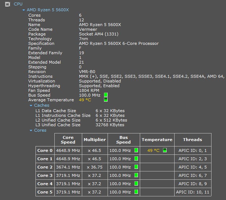Click green indicator beside Bus Speed 100.0 MHz
Screen dimensions: 226x200
pyautogui.click(x=106, y=95)
